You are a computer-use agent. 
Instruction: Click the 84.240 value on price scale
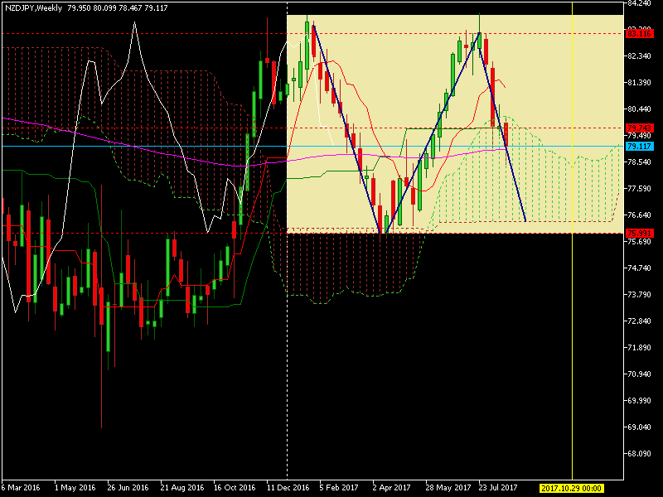639,3
